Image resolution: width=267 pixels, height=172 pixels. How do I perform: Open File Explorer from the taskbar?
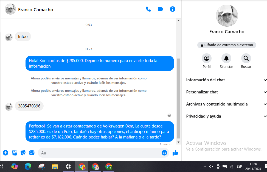[55, 167]
